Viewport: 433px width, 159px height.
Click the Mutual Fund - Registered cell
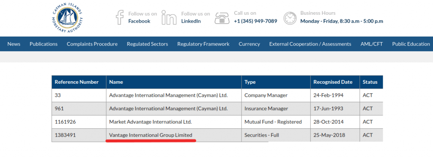coord(276,122)
